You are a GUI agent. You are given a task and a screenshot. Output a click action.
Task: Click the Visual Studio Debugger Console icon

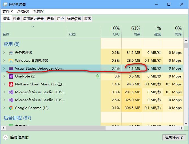tap(11, 68)
